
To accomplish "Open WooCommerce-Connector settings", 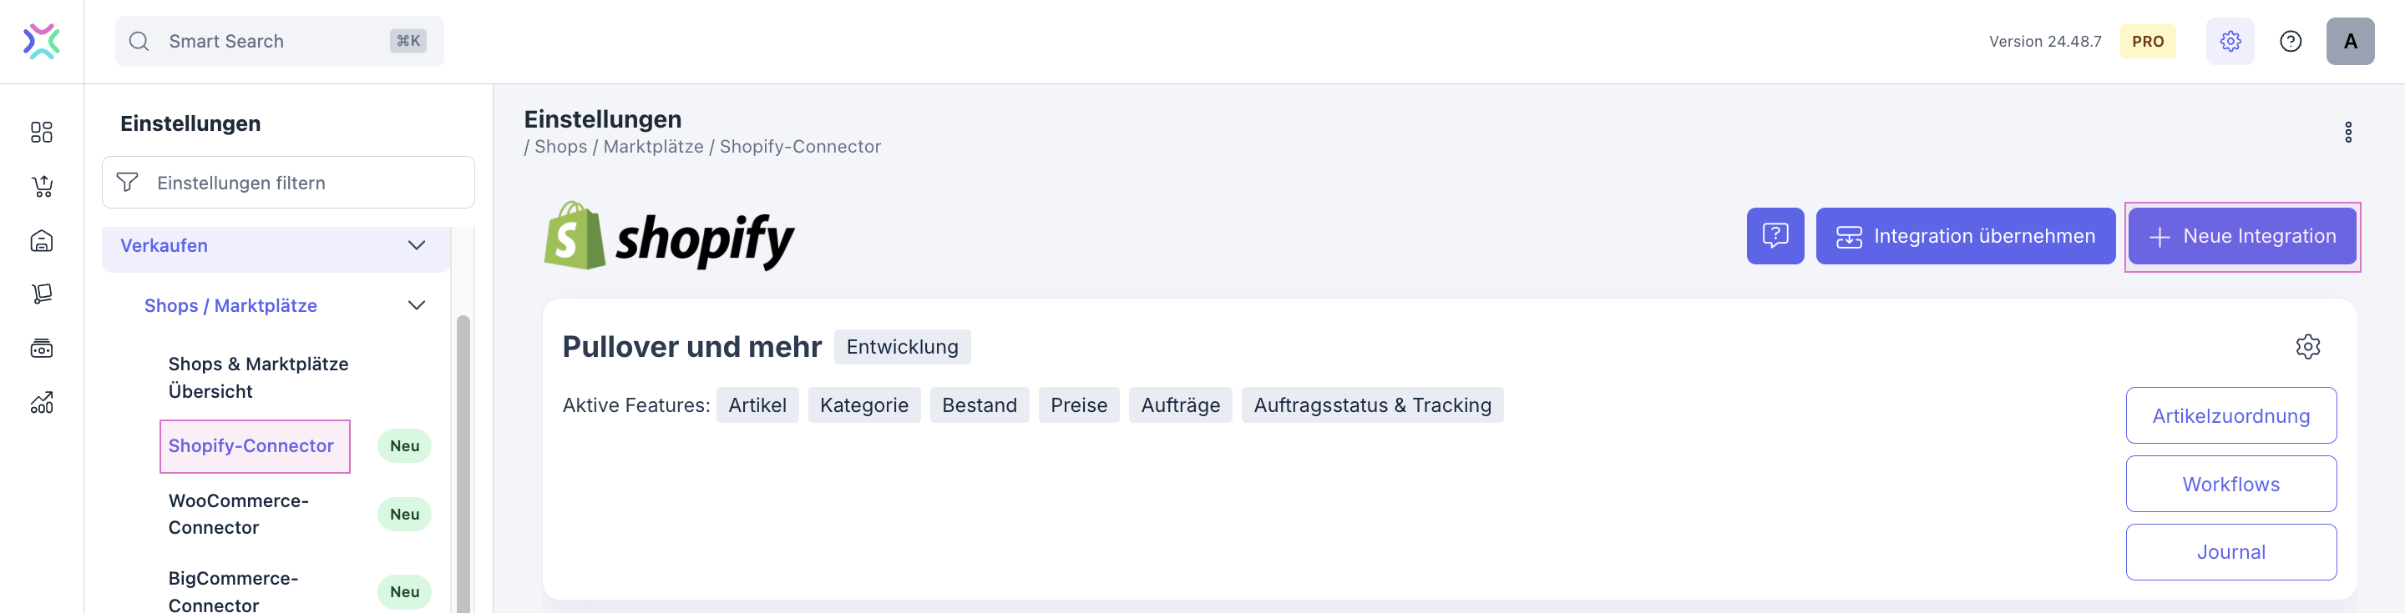I will click(238, 514).
